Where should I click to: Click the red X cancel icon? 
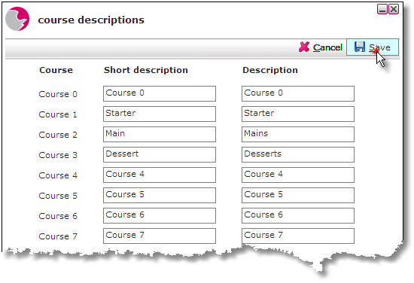(304, 47)
